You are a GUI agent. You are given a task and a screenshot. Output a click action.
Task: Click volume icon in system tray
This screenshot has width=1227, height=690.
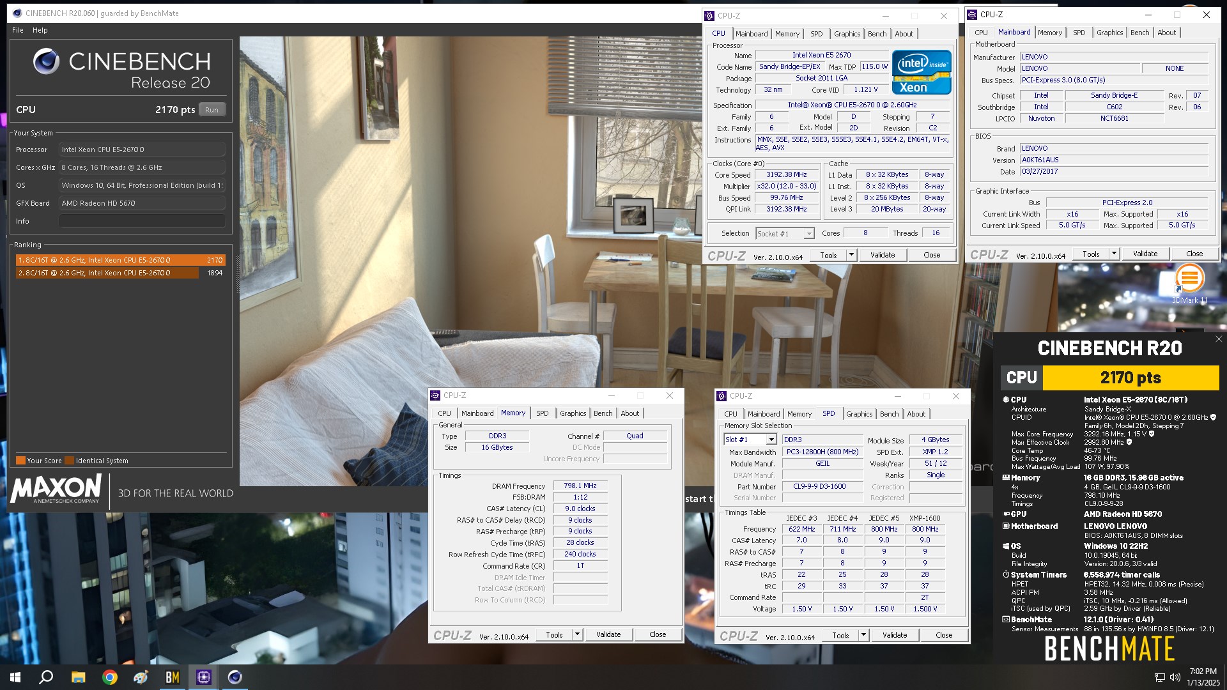coord(1175,677)
